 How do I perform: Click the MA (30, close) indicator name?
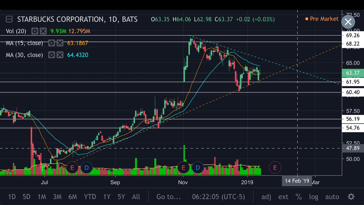pos(24,55)
